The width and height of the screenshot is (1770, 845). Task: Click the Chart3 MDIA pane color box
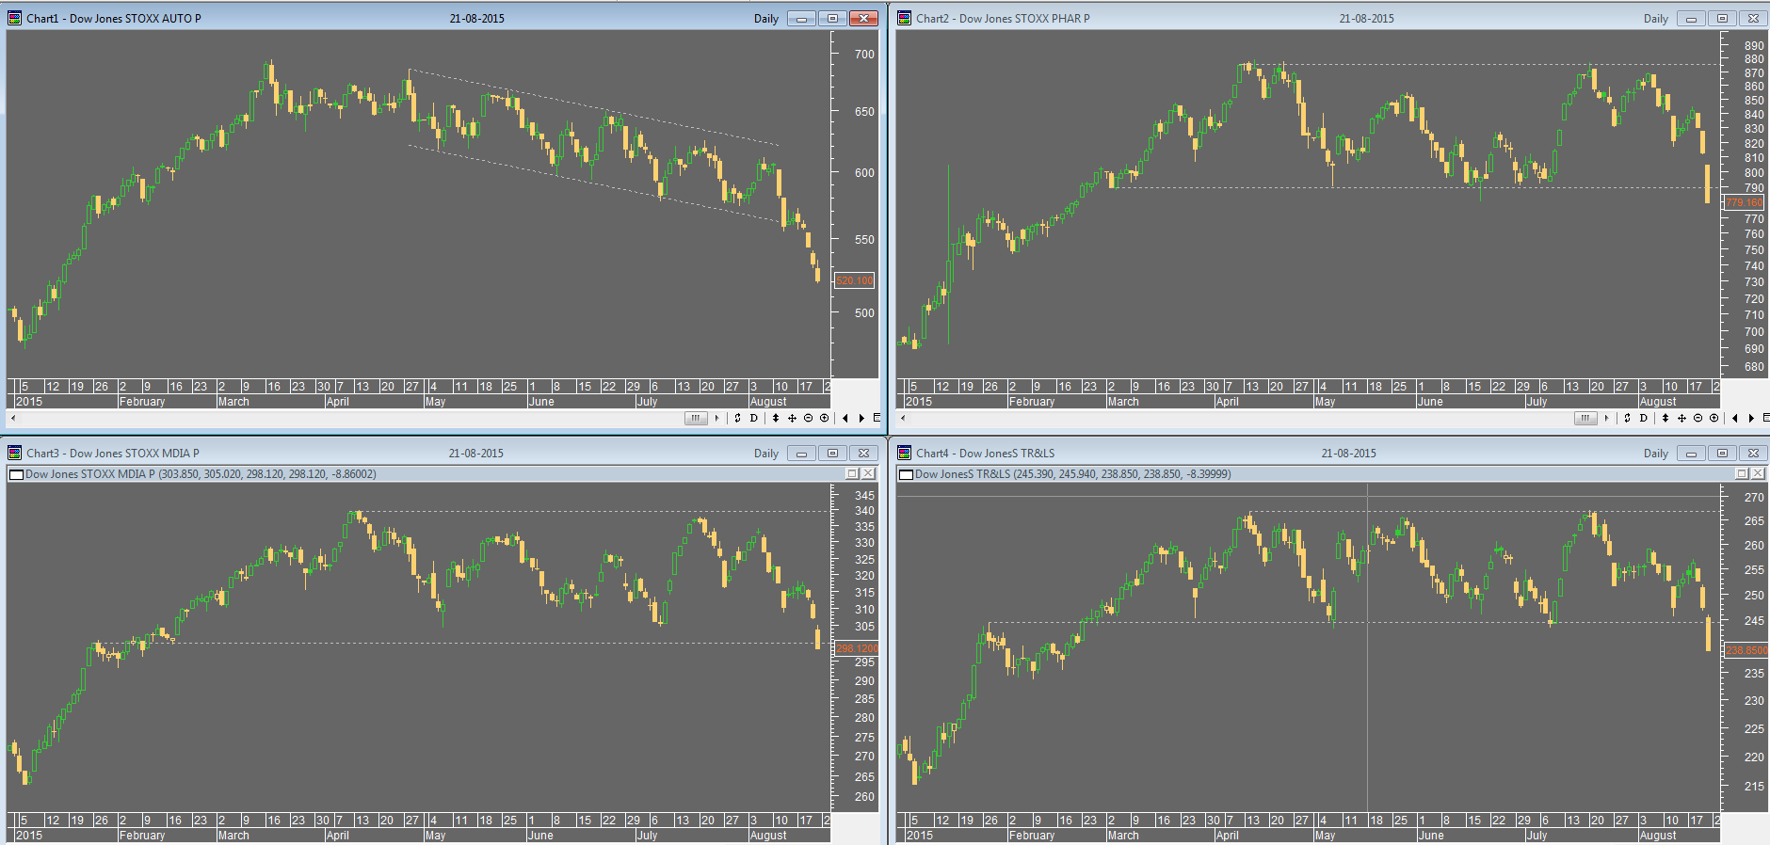[16, 474]
